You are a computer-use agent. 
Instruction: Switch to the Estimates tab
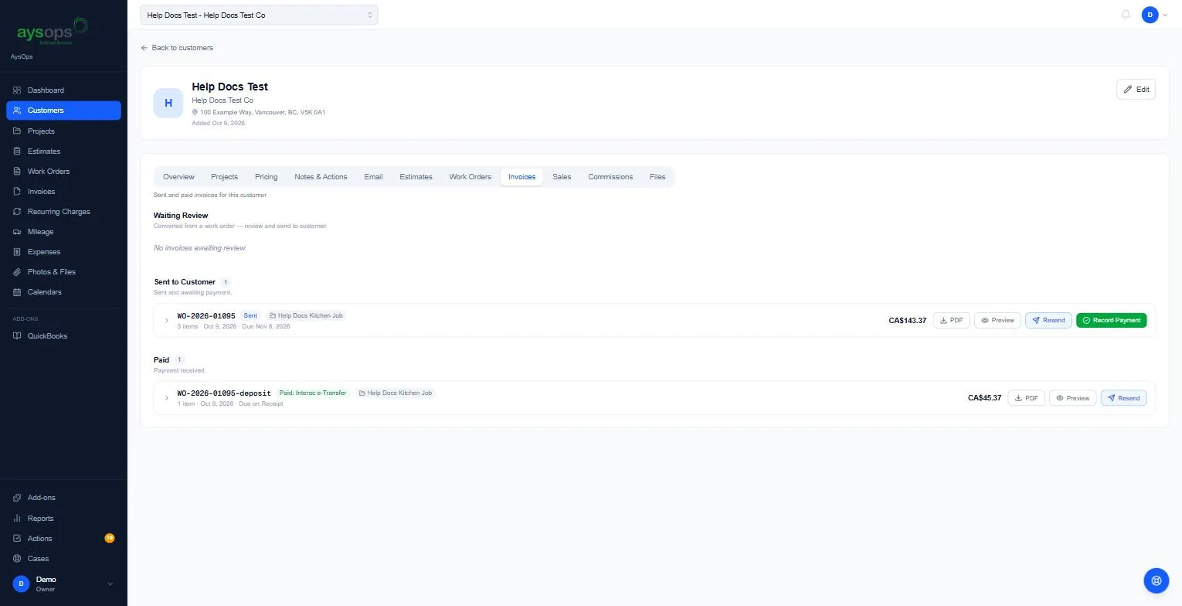(416, 177)
